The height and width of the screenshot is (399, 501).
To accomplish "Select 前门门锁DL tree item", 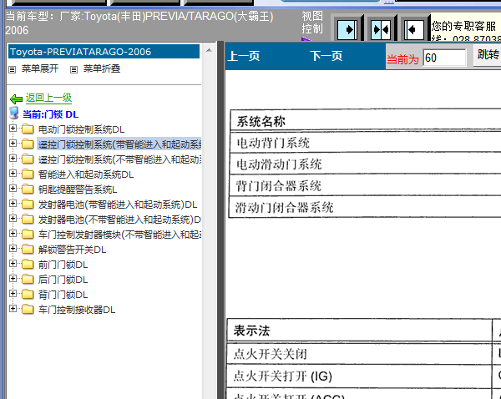I will click(x=63, y=265).
